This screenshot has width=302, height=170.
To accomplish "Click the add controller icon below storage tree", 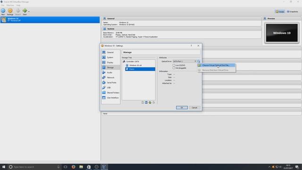I will pos(143,102).
